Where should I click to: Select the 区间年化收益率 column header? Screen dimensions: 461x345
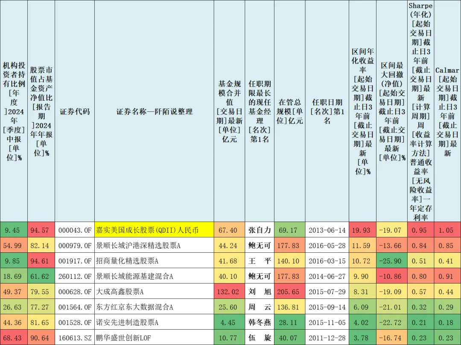point(362,111)
